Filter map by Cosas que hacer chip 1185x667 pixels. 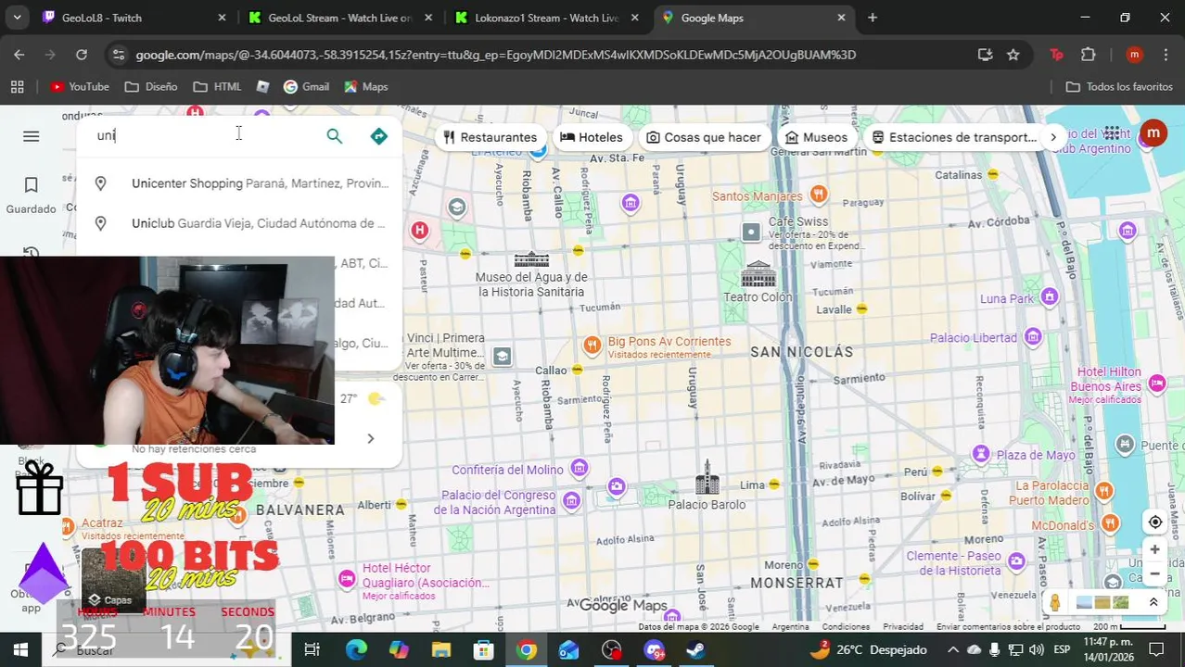703,137
